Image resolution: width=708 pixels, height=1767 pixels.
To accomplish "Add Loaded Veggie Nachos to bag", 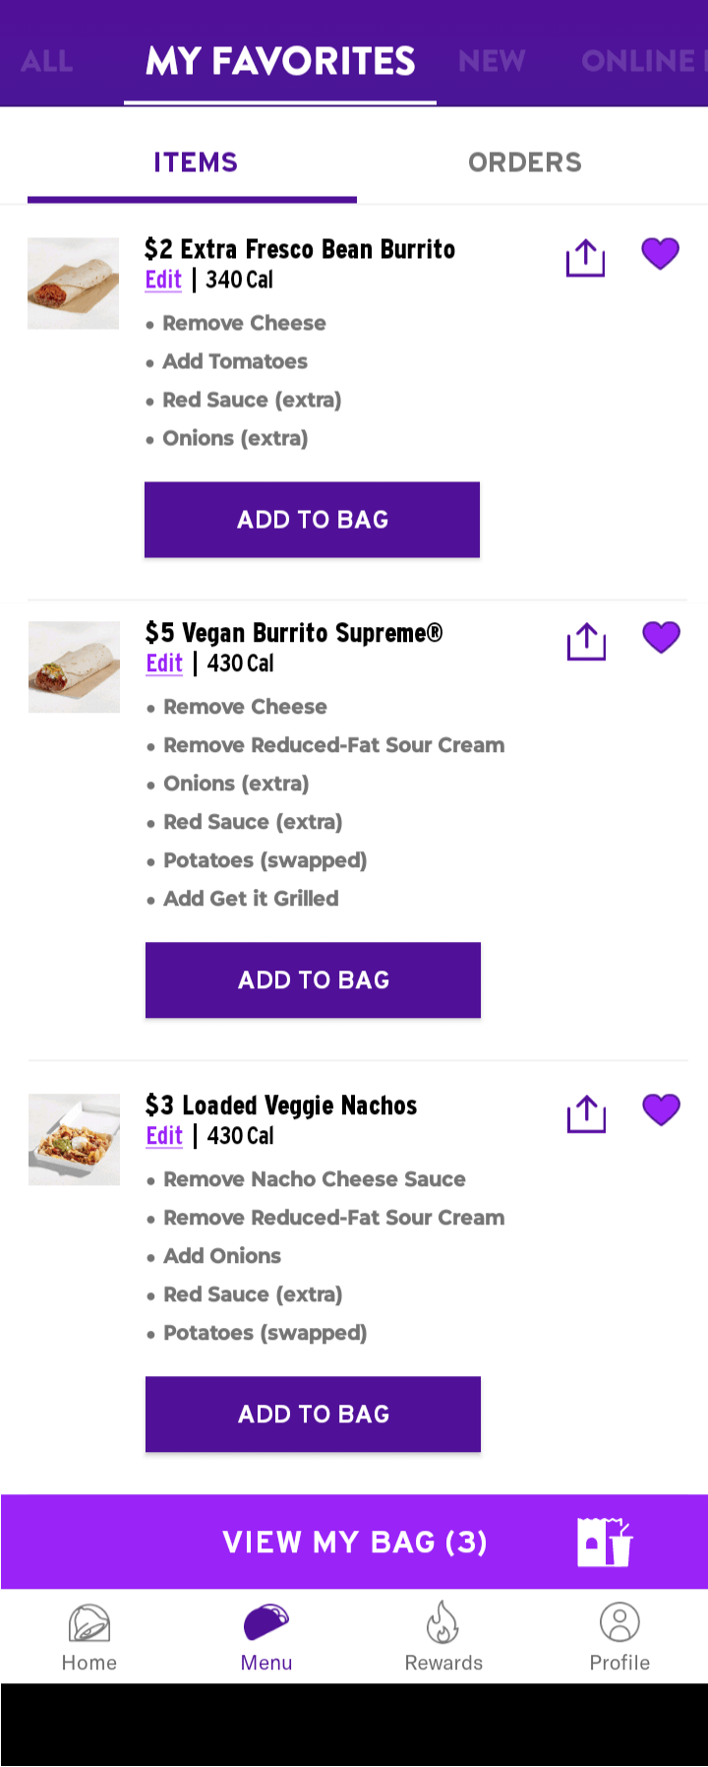I will tap(313, 1415).
